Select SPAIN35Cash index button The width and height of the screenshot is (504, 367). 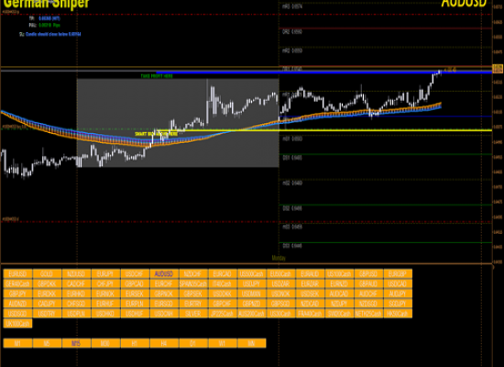(193, 284)
